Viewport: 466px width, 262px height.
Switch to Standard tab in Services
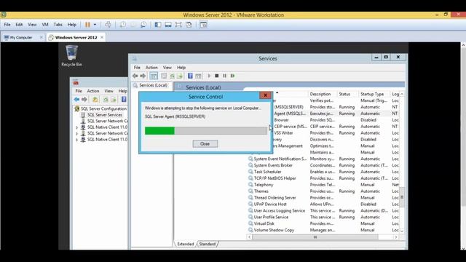pyautogui.click(x=207, y=244)
